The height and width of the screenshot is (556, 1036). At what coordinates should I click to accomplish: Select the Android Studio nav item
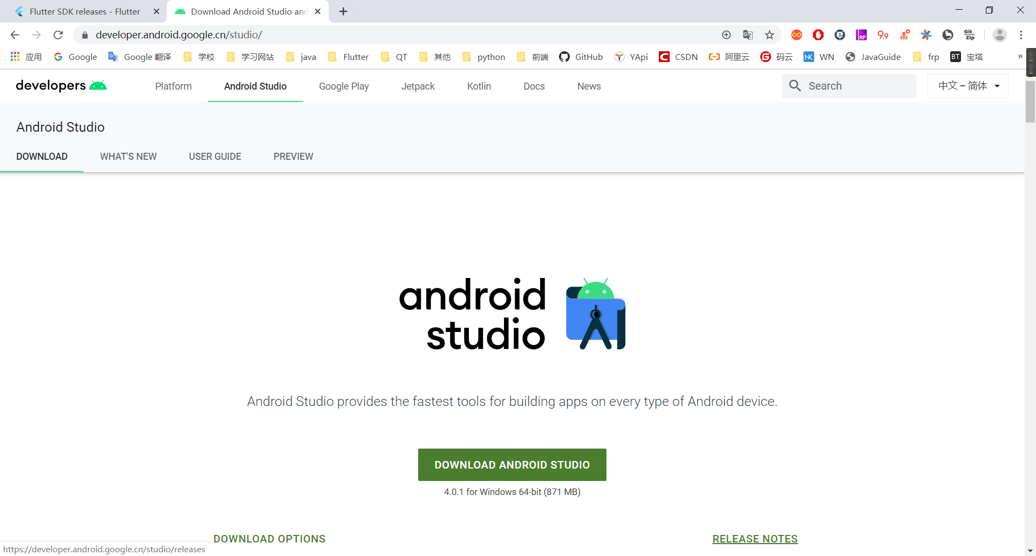(255, 86)
